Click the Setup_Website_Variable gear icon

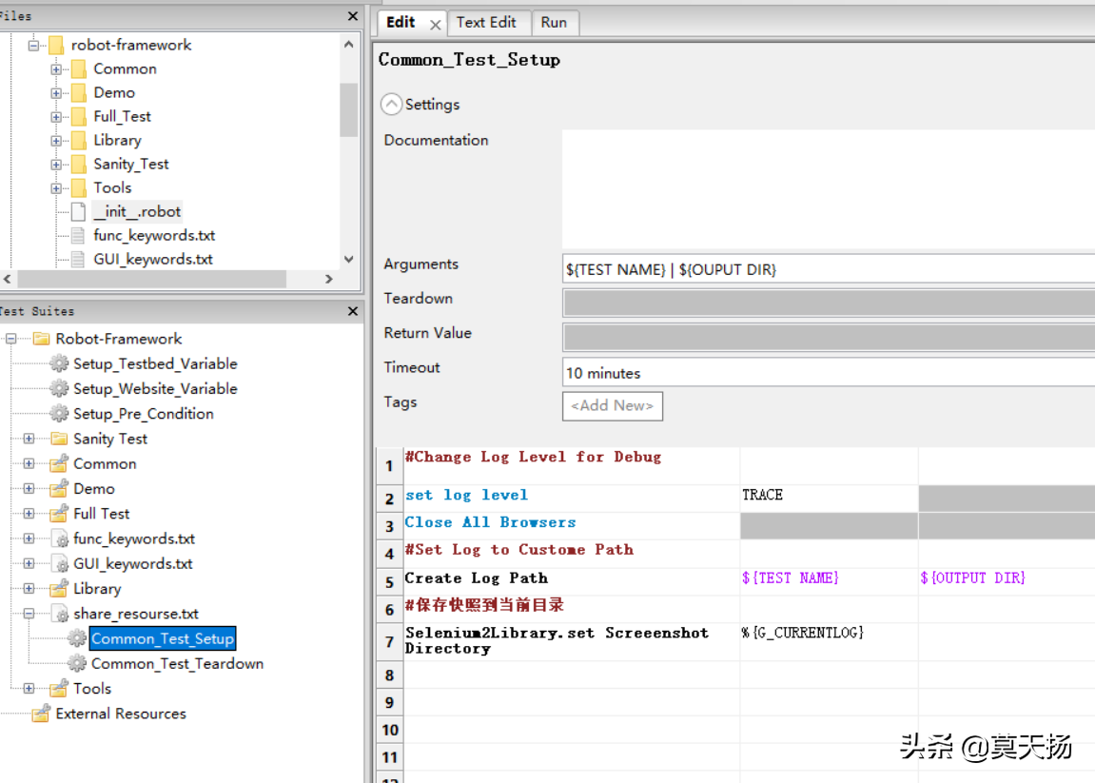pyautogui.click(x=59, y=389)
